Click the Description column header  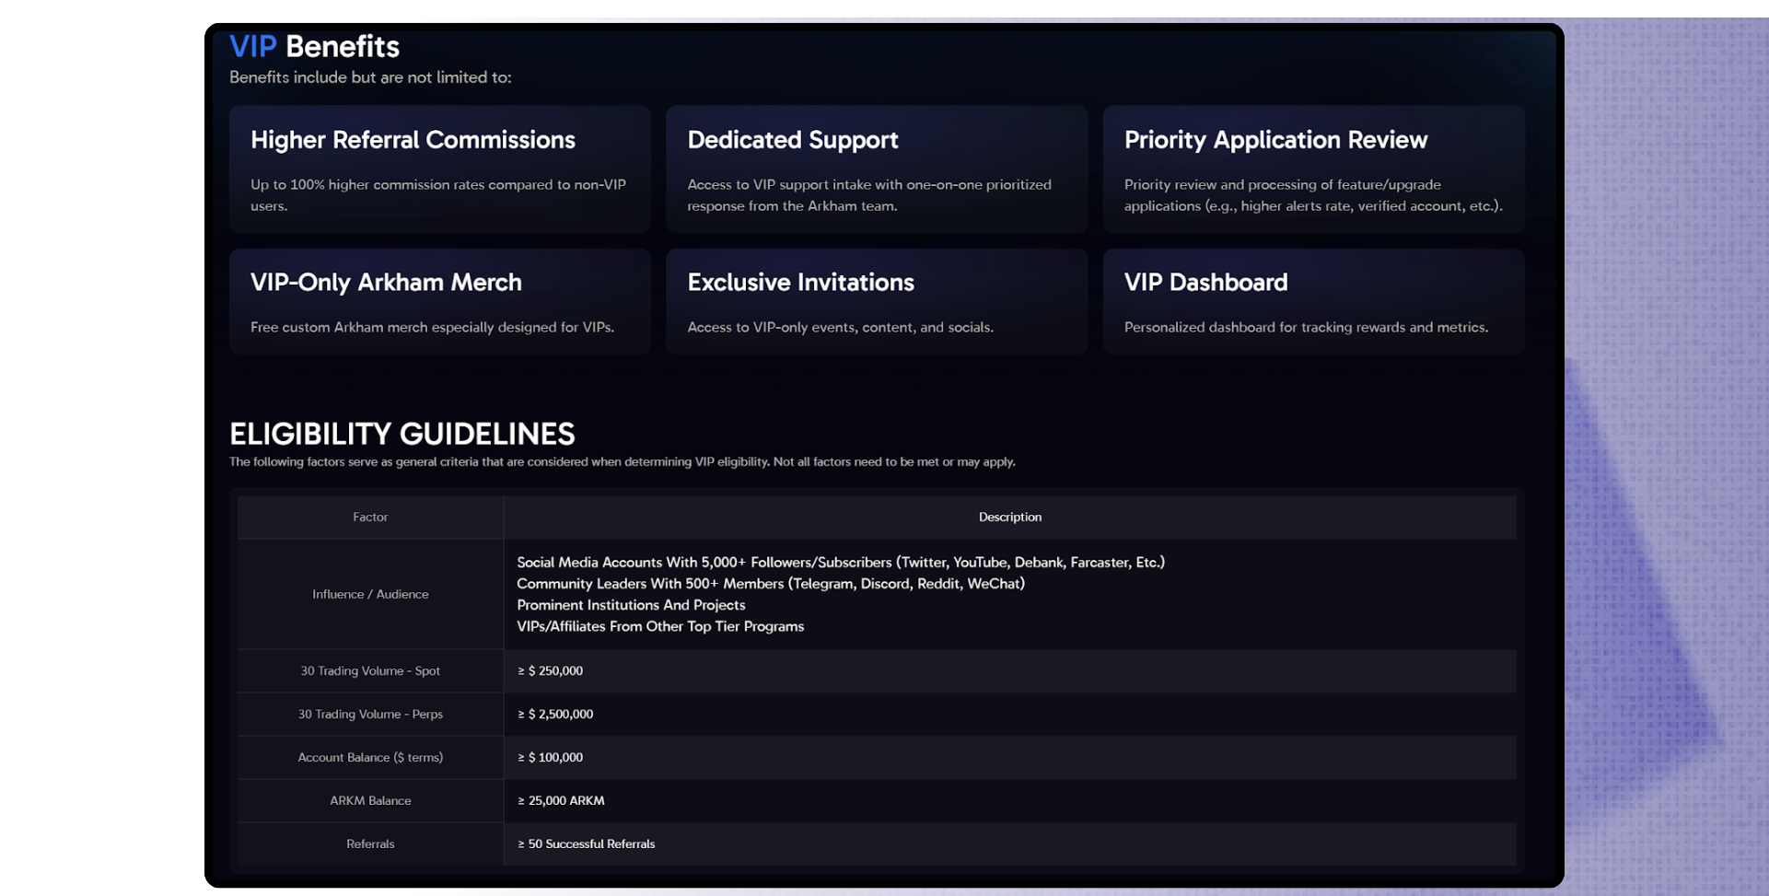[x=1010, y=518]
